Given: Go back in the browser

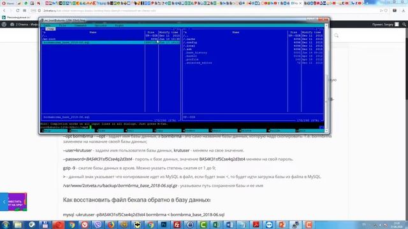Looking at the screenshot, I should [x=4, y=11].
